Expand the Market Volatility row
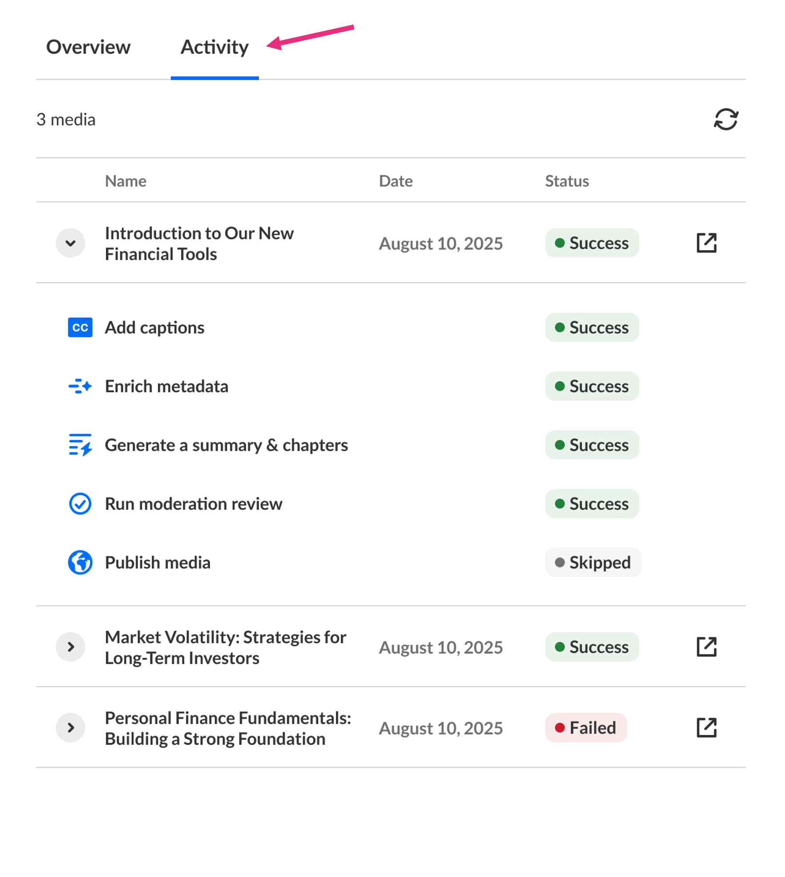The height and width of the screenshot is (877, 785). [70, 647]
